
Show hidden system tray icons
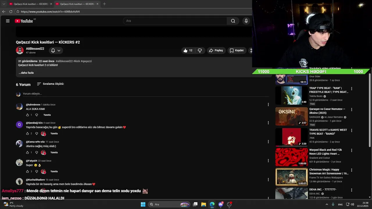tap(327, 204)
